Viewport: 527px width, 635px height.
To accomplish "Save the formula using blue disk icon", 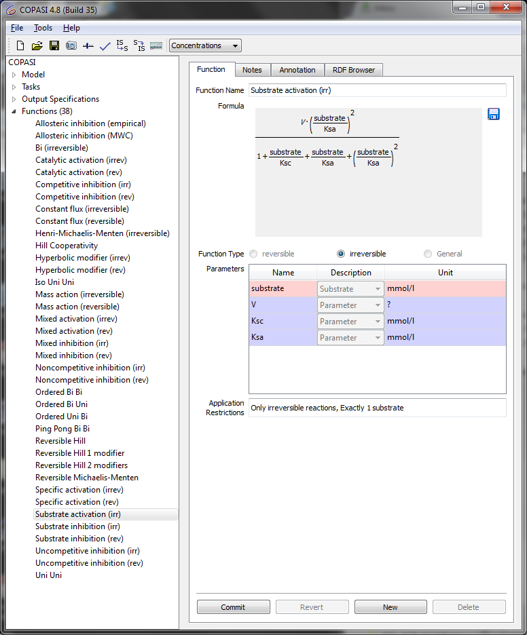I will pos(494,114).
